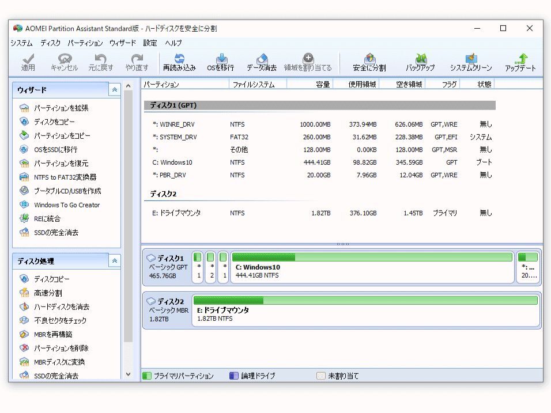The image size is (551, 413).
Task: Select ディスク1 ベーシック GPT disk label
Action: pos(168,267)
